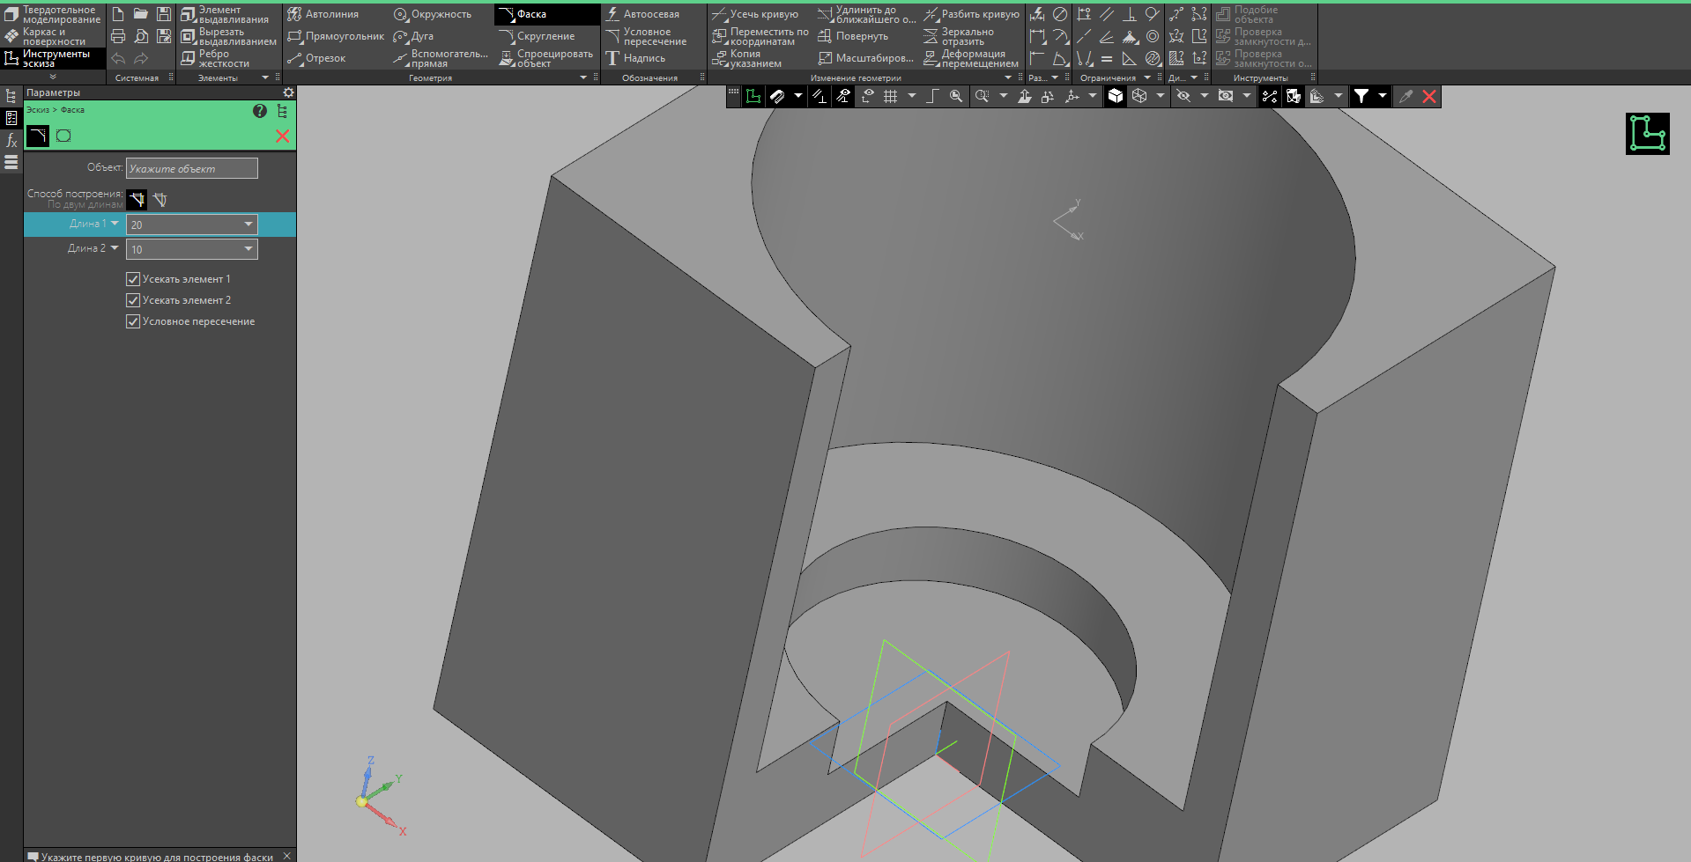This screenshot has height=862, width=1691.
Task: Click the print icon in Системная
Action: tap(118, 36)
